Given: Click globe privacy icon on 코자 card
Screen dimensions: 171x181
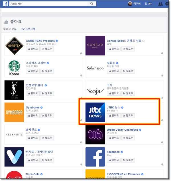Looking at the screenshot, I should point(162,98).
